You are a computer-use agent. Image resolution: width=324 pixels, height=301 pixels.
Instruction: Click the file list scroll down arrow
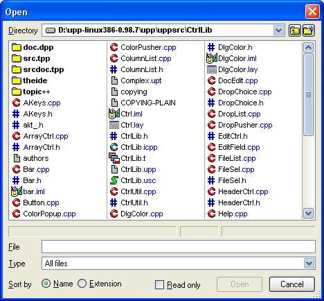309,213
